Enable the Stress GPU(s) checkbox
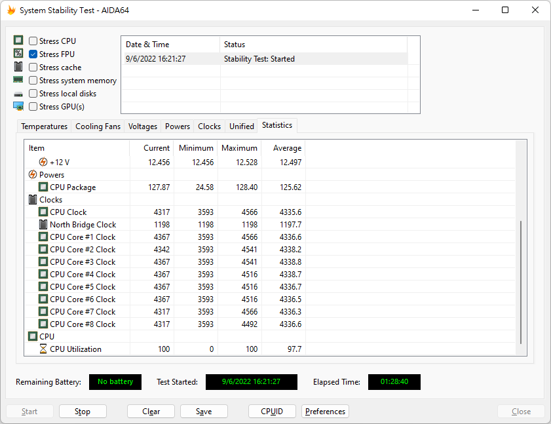Viewport: 551px width, 424px height. tap(33, 107)
